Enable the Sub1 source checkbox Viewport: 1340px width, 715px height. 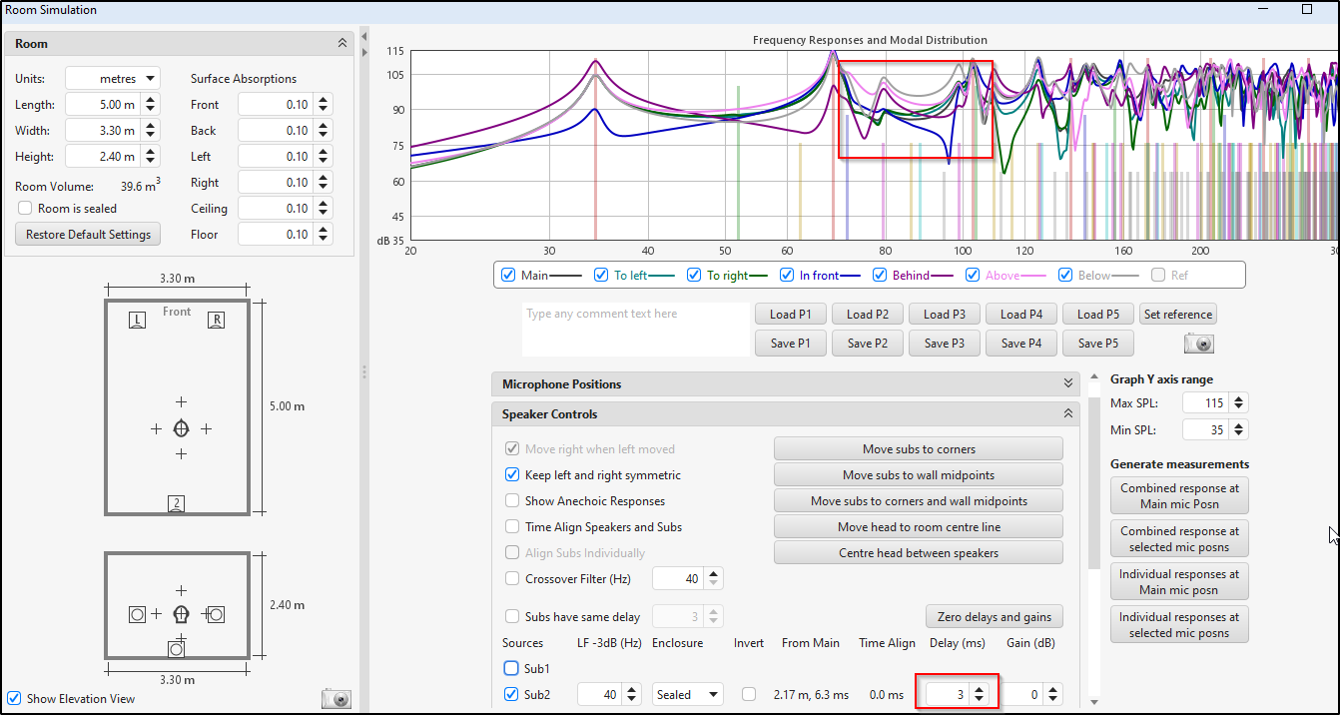click(x=511, y=668)
